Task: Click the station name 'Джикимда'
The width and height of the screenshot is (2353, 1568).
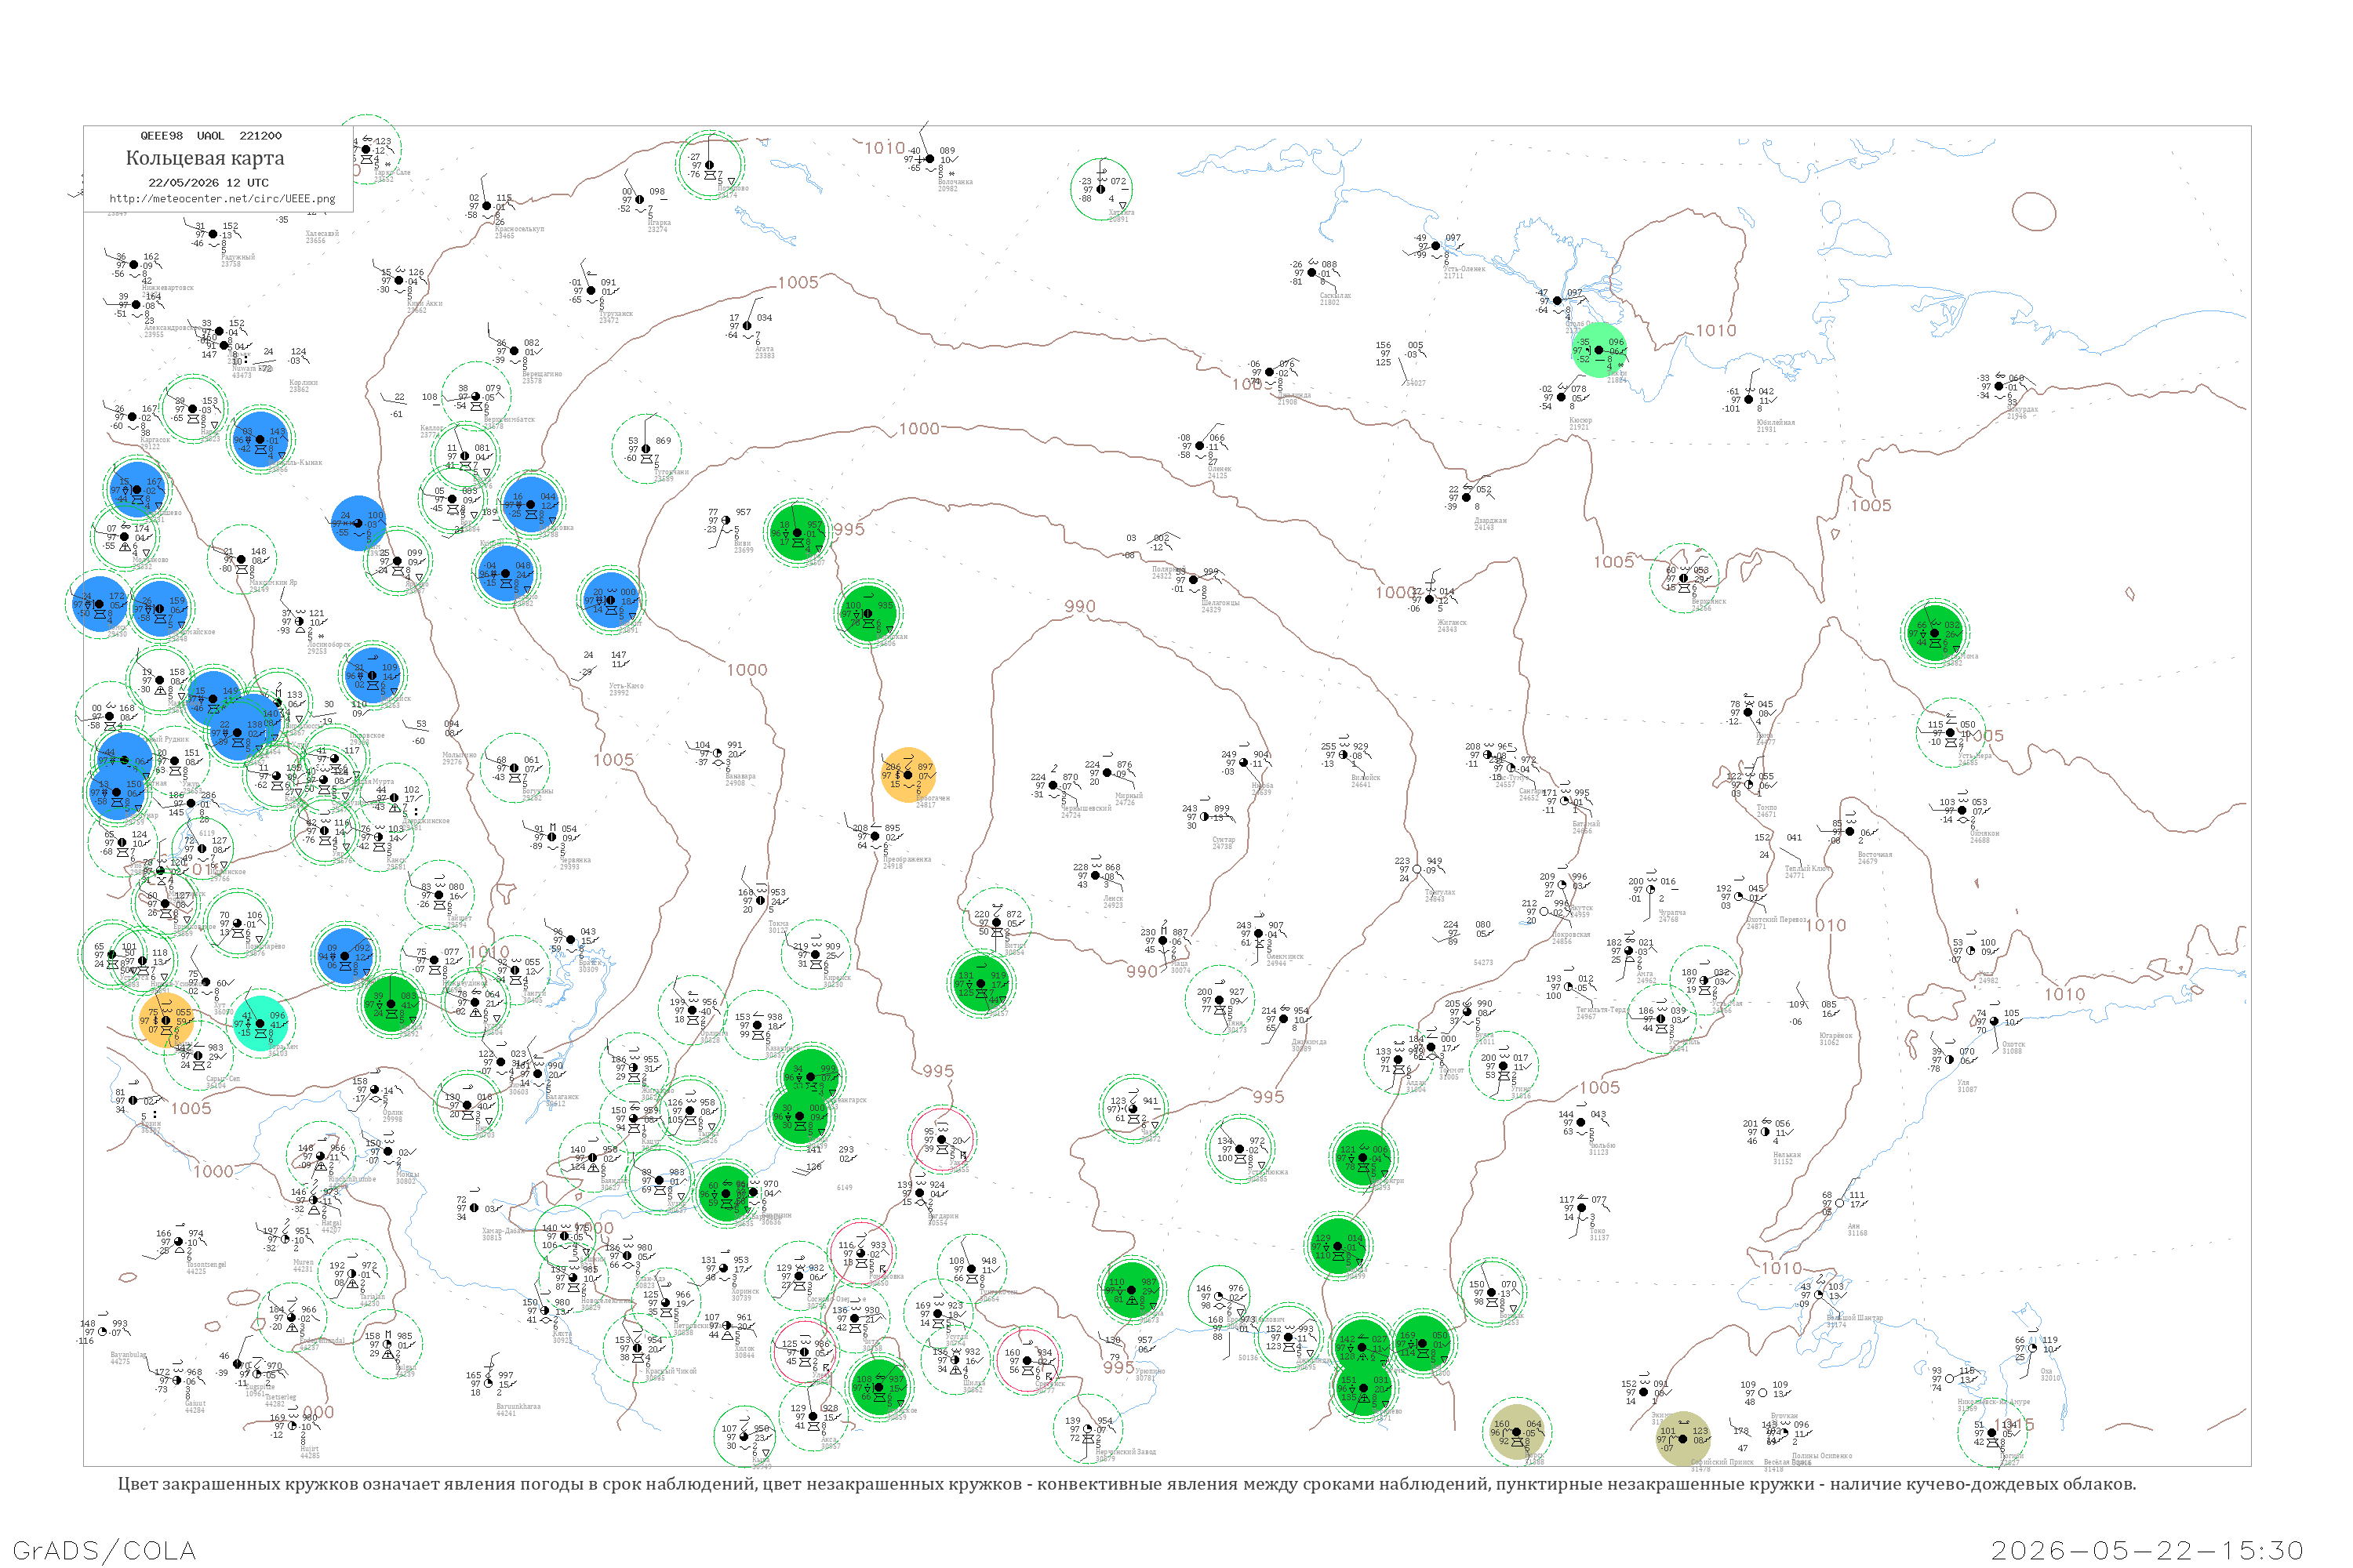Action: pos(1308,1041)
